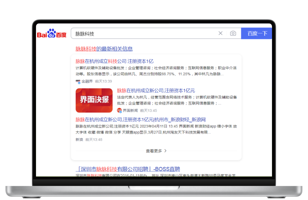
Task: Click the 前天13:45 timestamp
Action: tap(148, 110)
